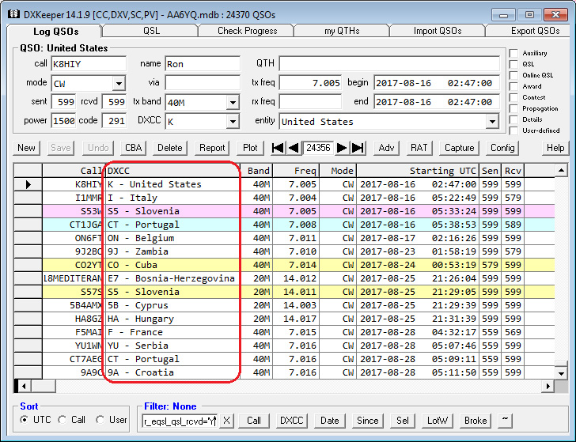This screenshot has width=576, height=442.
Task: Filter by Call button
Action: click(x=254, y=421)
